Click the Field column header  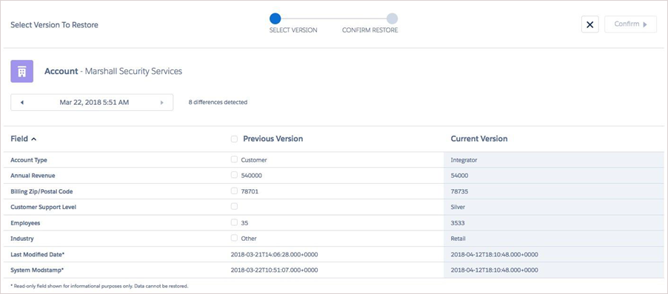click(x=19, y=139)
